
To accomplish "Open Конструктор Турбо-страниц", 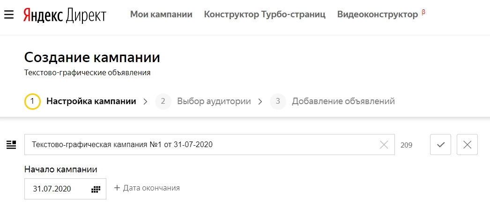I will [265, 14].
